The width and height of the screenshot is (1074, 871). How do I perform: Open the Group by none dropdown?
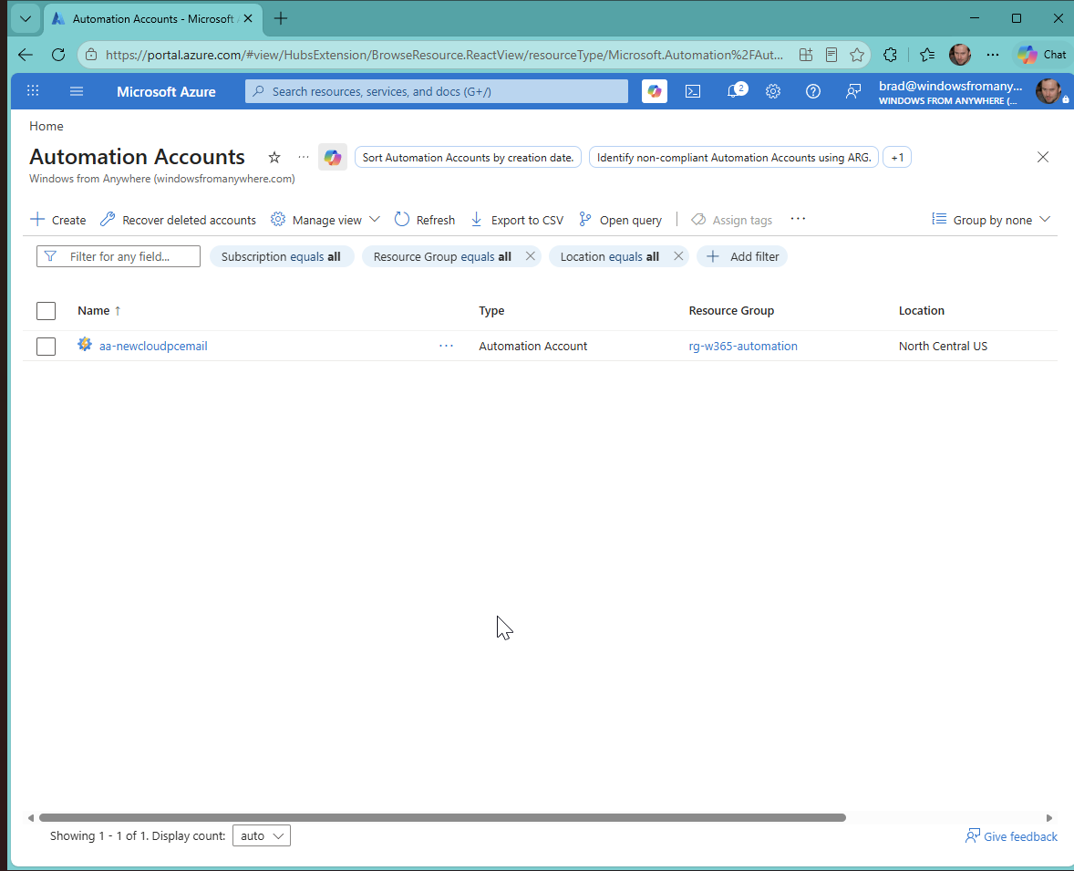[x=991, y=220]
